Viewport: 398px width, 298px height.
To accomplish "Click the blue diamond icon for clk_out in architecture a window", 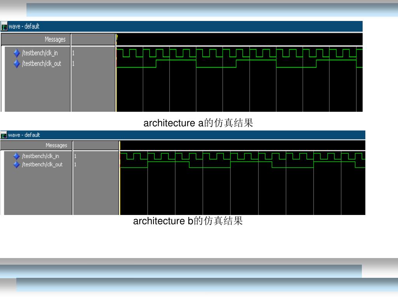I will (x=16, y=64).
